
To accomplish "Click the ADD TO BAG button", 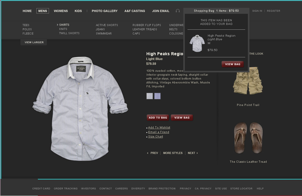I will pyautogui.click(x=158, y=118).
